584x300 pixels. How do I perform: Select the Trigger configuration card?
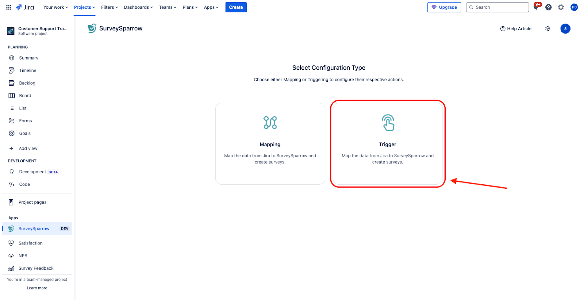388,144
